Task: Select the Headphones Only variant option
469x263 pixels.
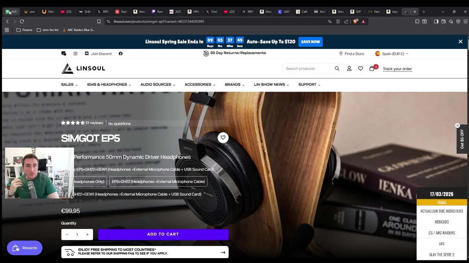Action: click(90, 182)
